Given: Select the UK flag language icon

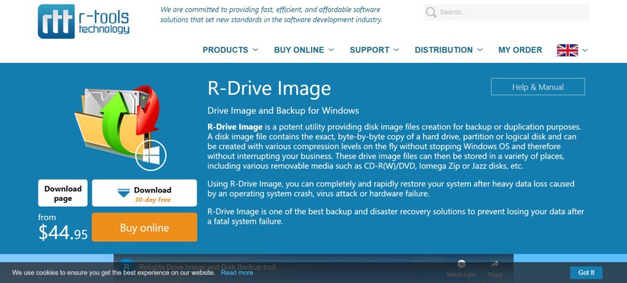Looking at the screenshot, I should pyautogui.click(x=568, y=50).
